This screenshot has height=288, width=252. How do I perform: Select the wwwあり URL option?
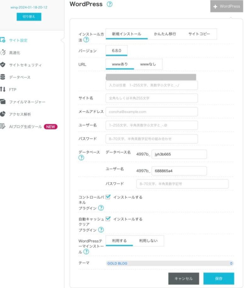(120, 64)
